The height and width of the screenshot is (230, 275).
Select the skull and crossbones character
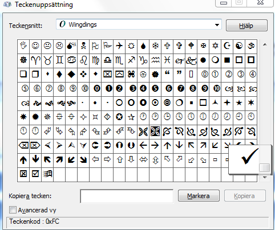click(x=83, y=46)
